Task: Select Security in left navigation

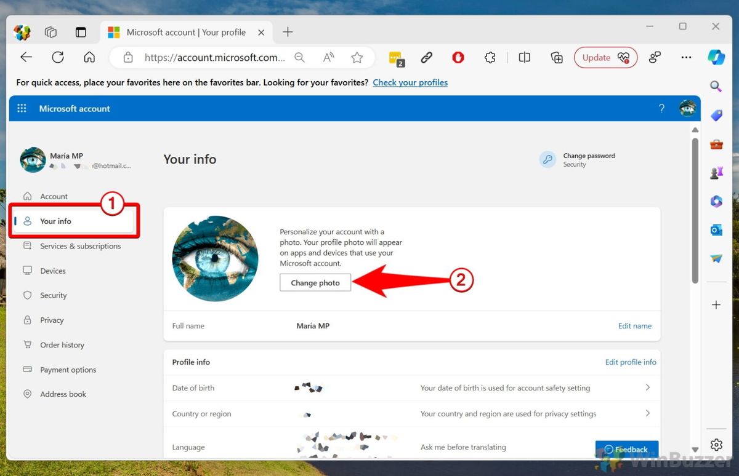Action: [x=54, y=295]
